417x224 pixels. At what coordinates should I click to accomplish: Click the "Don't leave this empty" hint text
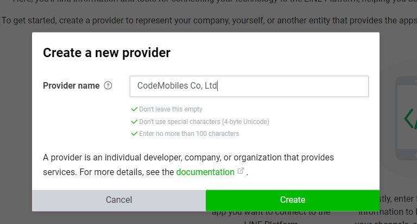pos(170,109)
